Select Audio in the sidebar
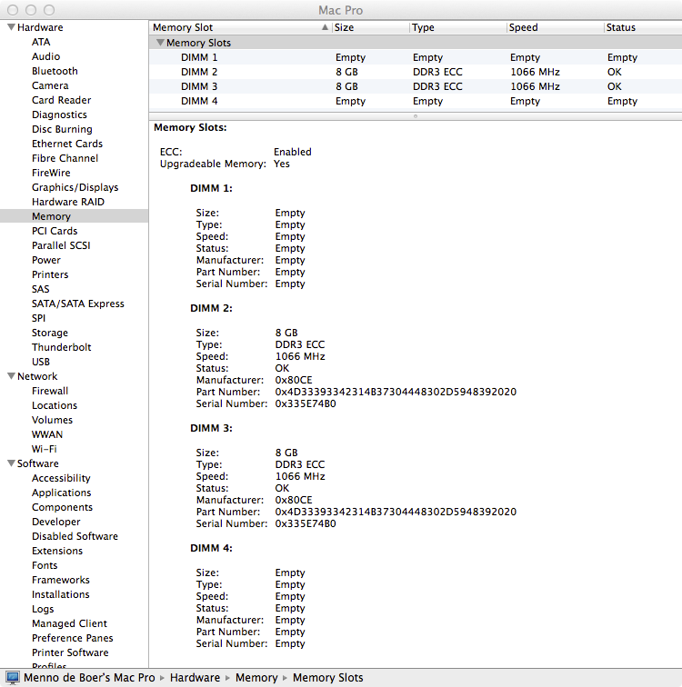This screenshot has width=682, height=687. 45,56
